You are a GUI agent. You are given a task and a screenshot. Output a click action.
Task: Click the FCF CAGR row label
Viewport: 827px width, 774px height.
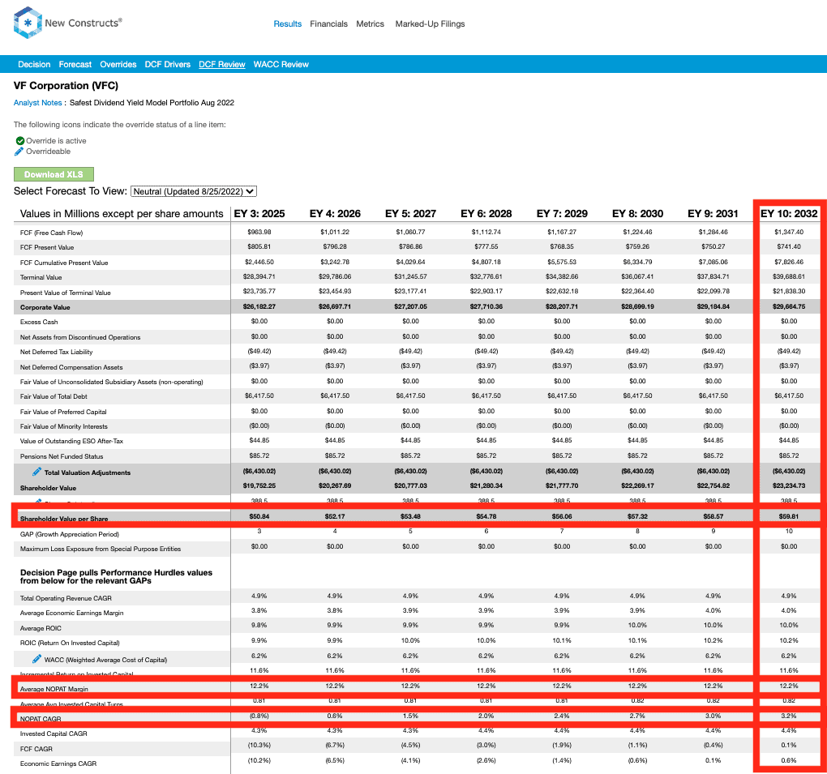coord(36,749)
